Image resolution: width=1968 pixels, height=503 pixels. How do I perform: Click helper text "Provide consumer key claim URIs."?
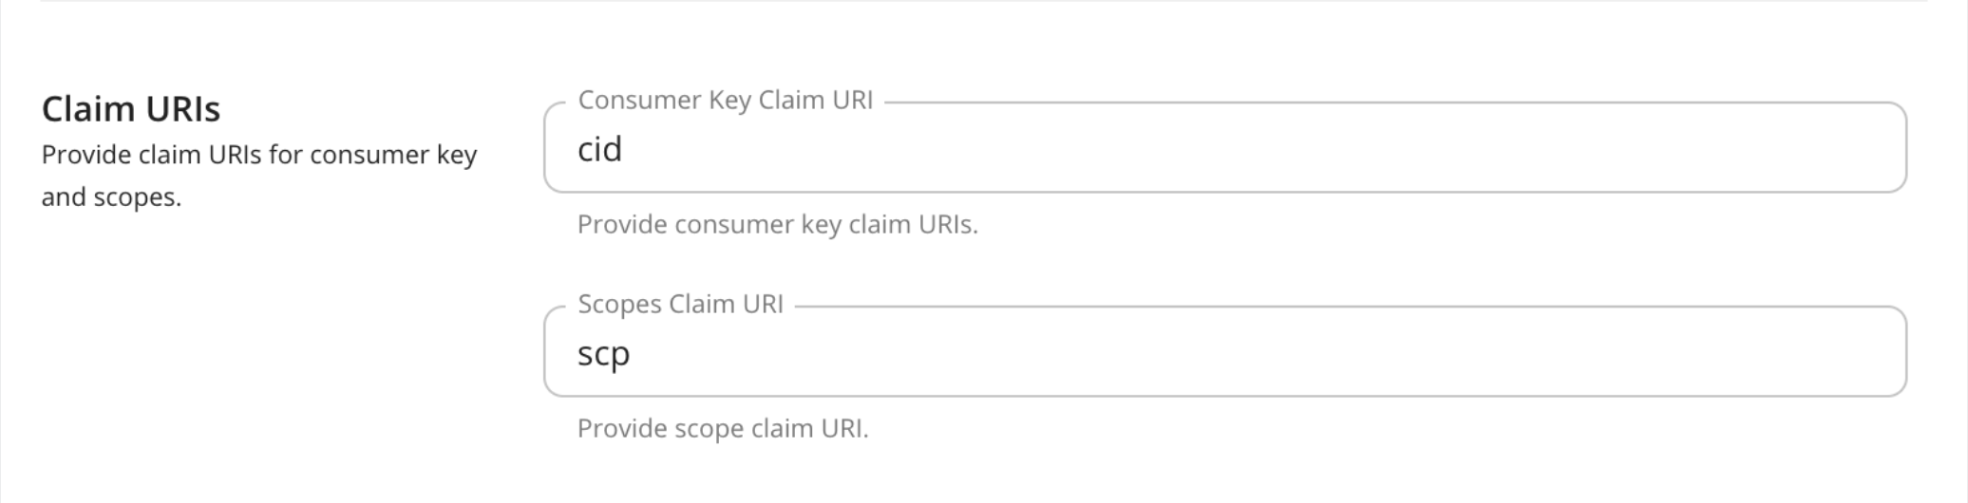pos(777,225)
